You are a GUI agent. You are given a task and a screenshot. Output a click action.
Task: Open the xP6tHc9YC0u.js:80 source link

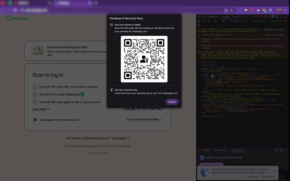coord(274,35)
